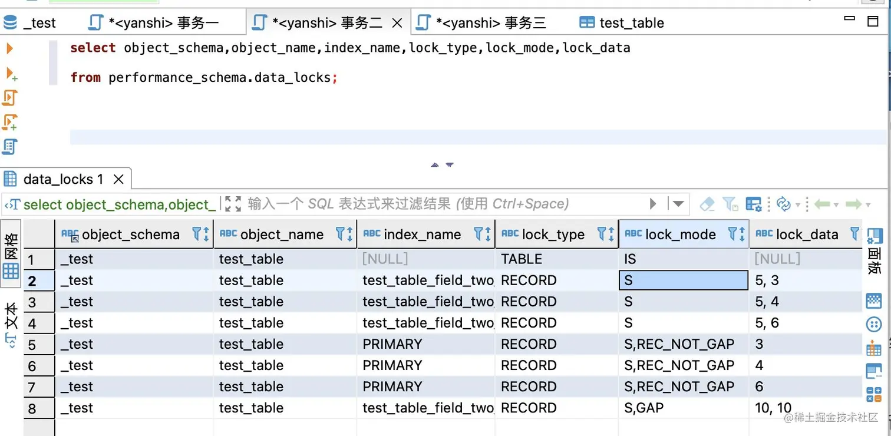
Task: Select the lock_type cell reading TABLE
Action: coord(557,259)
